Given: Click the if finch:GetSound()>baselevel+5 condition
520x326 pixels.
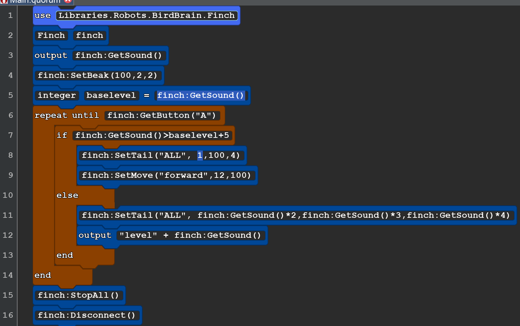Looking at the screenshot, I should pos(153,135).
